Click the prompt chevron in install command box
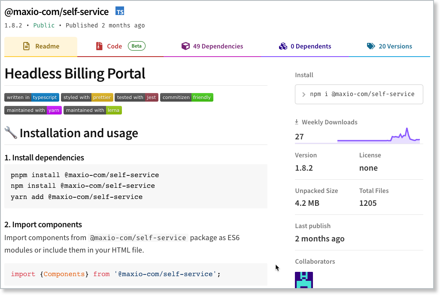The height and width of the screenshot is (295, 440). (x=303, y=94)
